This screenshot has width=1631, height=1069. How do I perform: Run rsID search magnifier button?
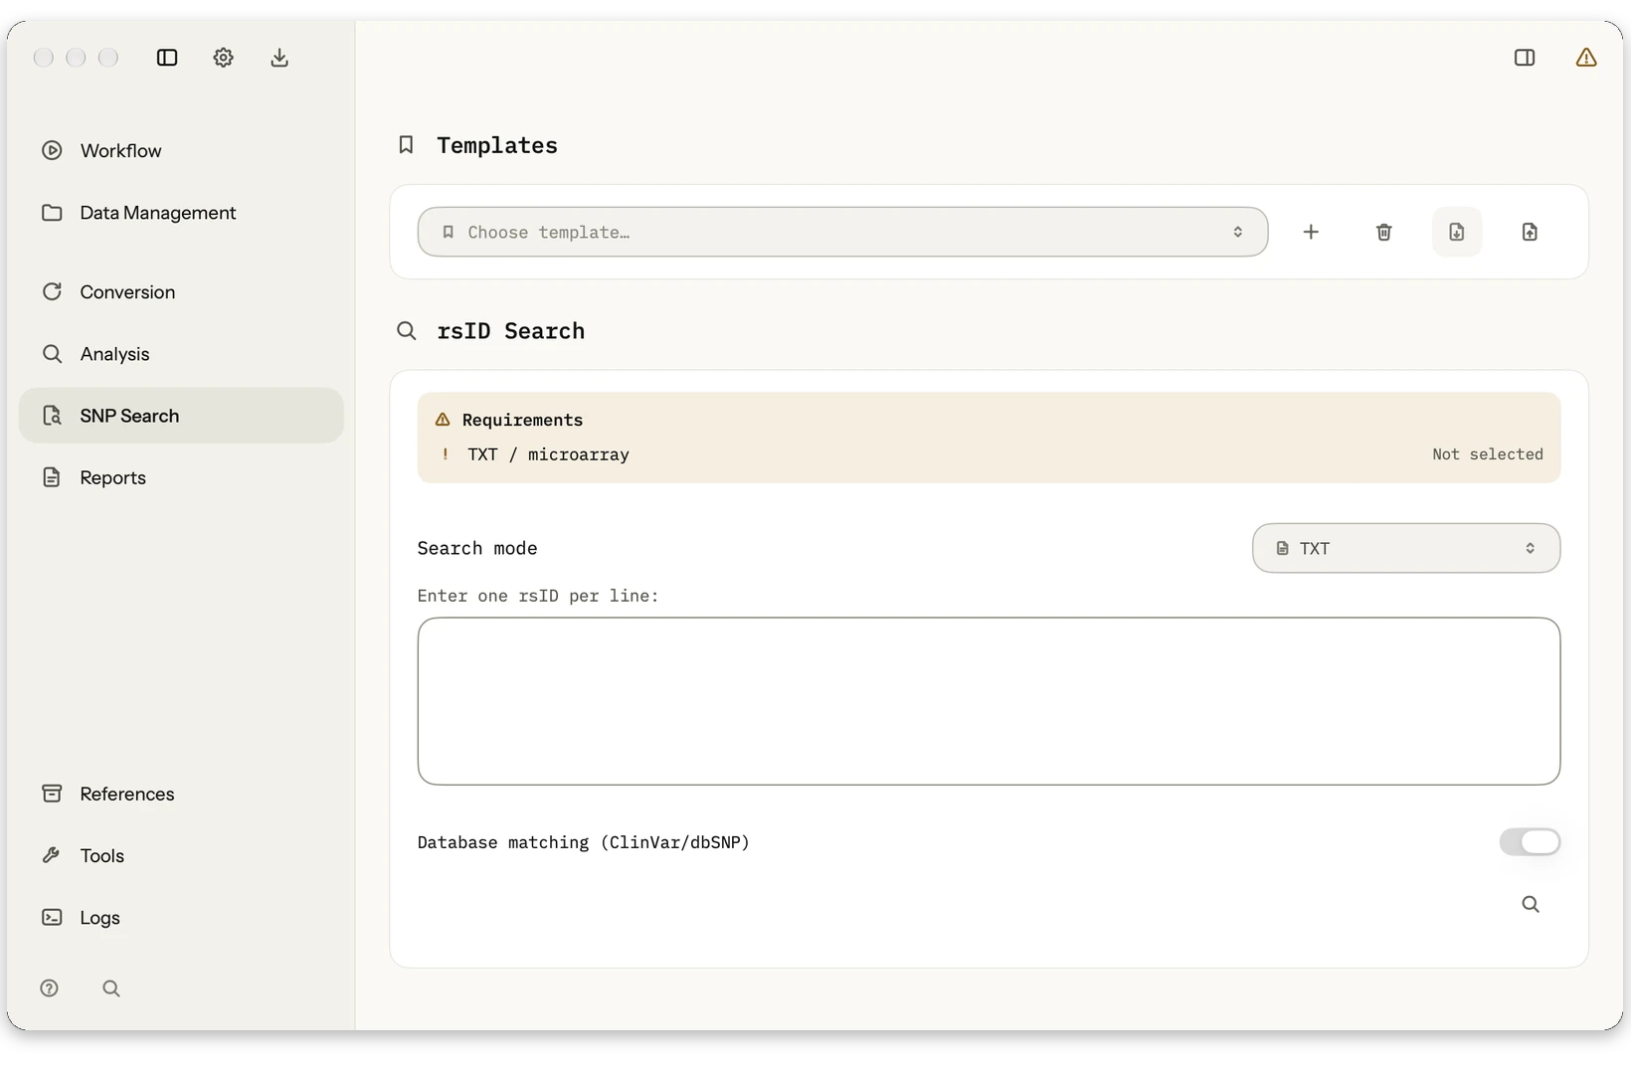[x=1531, y=904]
